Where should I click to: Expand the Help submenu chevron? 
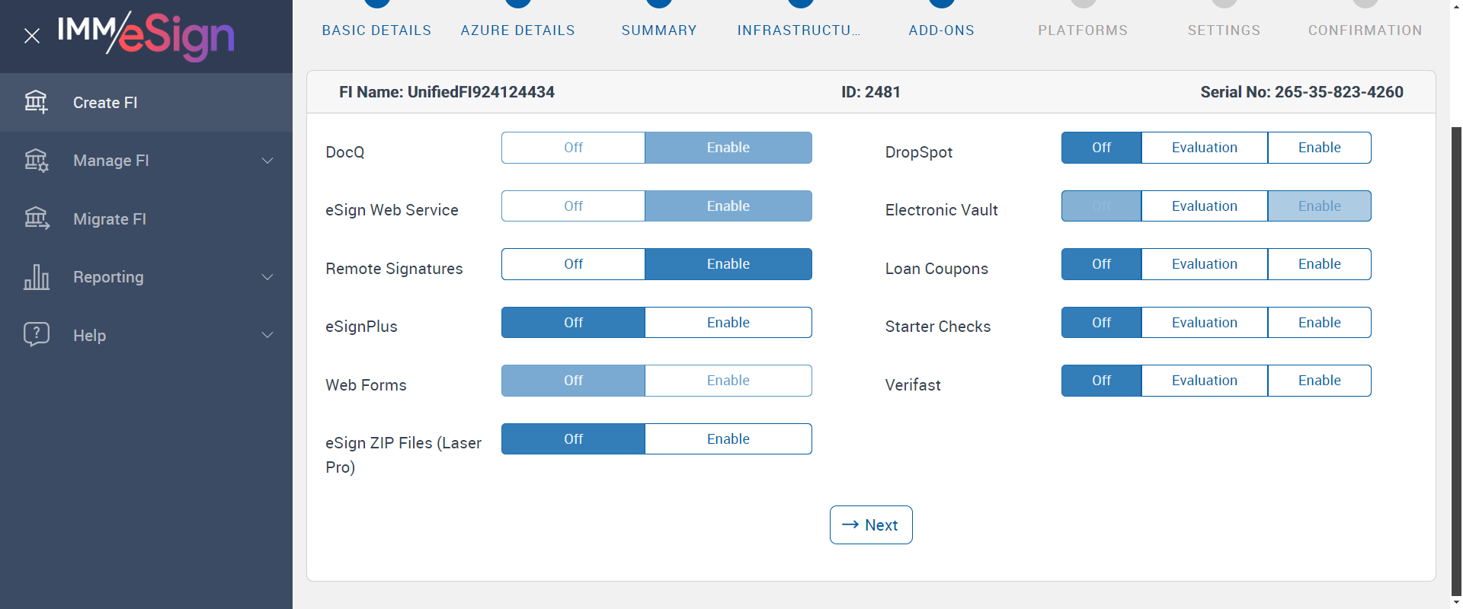click(267, 335)
